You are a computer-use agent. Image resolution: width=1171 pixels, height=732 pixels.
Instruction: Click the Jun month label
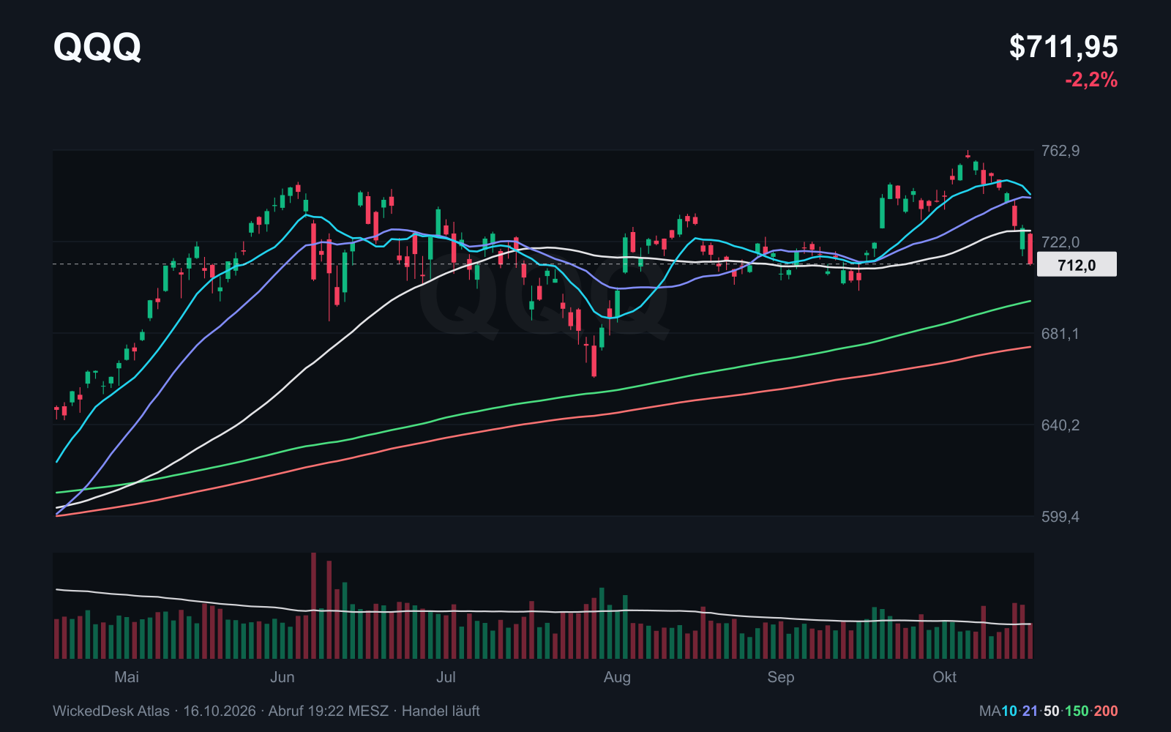[283, 677]
